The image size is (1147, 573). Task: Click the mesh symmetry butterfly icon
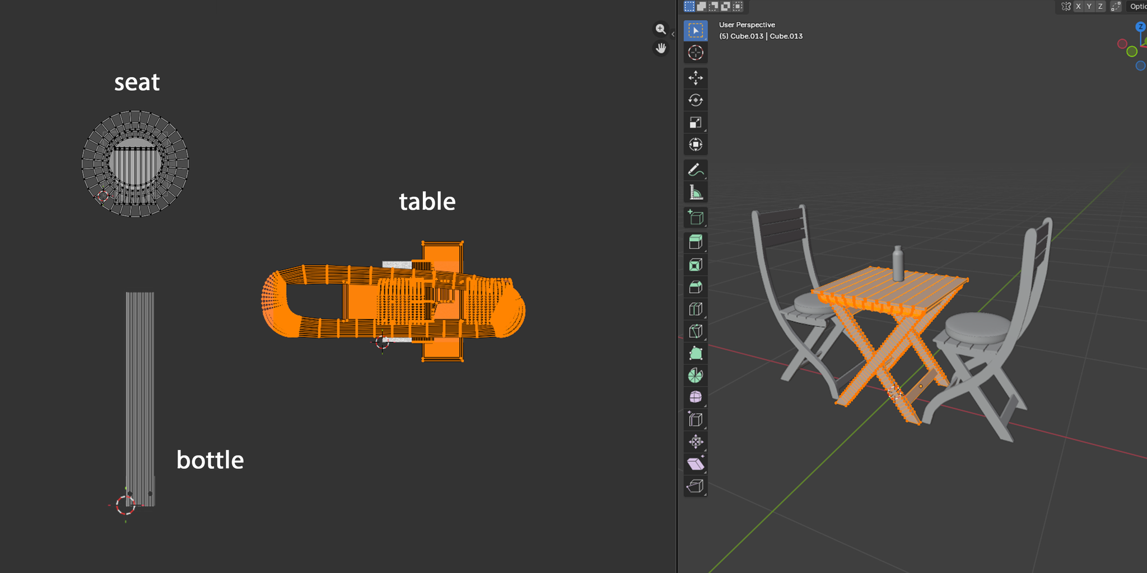[x=1066, y=6]
